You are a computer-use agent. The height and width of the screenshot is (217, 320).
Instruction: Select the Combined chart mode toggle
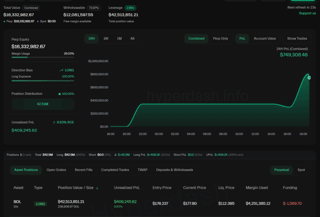[196, 39]
